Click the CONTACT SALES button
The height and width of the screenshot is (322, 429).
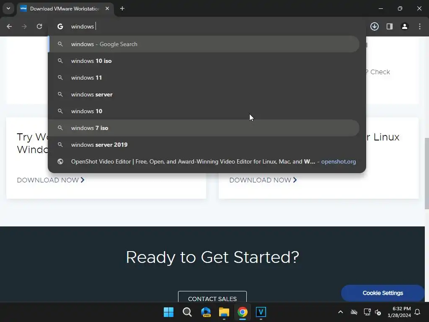212,297
